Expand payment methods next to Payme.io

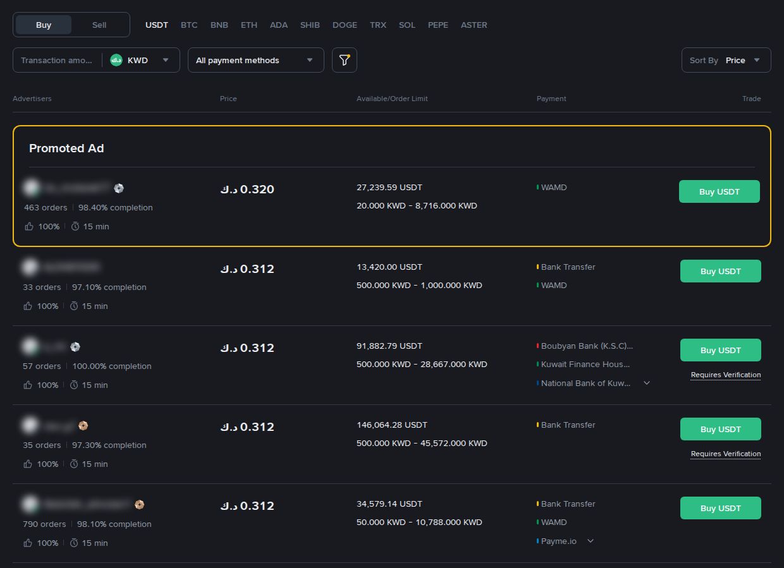[591, 541]
